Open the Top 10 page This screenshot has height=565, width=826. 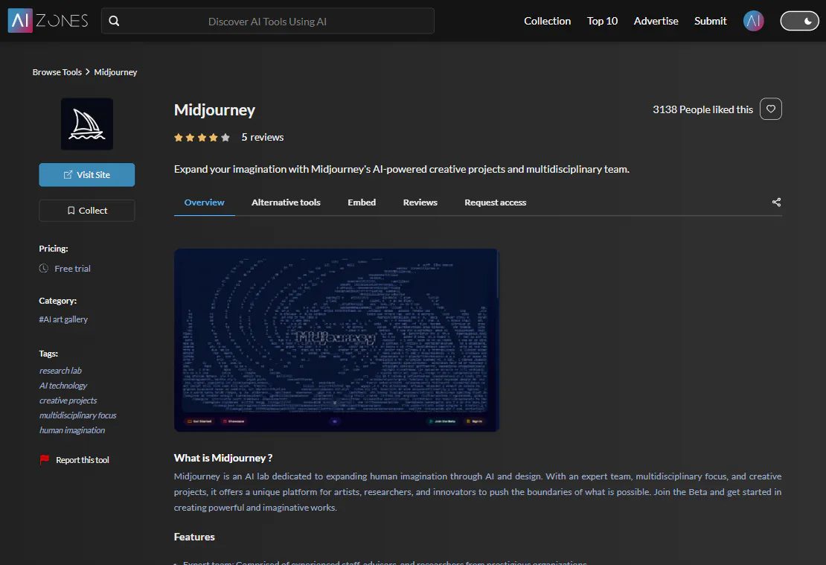602,21
